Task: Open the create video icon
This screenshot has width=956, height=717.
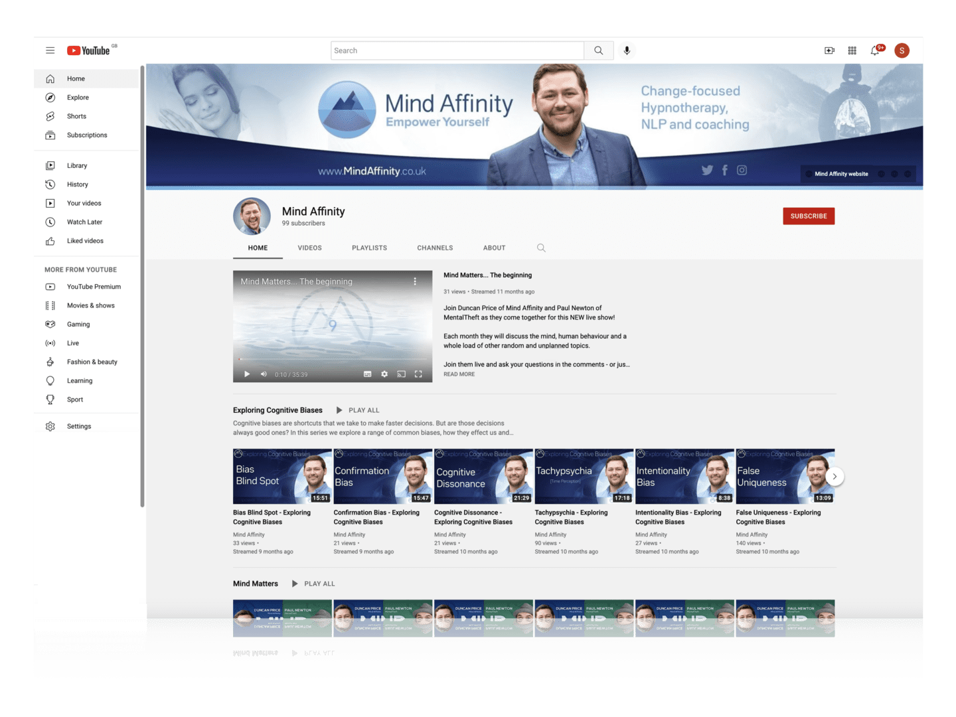Action: point(829,50)
